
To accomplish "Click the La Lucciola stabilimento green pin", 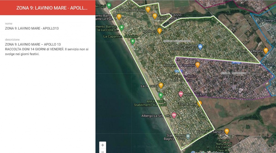I will click(122, 28).
